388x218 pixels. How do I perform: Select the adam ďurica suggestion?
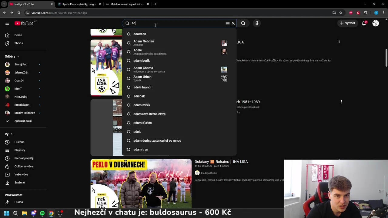tap(179, 123)
